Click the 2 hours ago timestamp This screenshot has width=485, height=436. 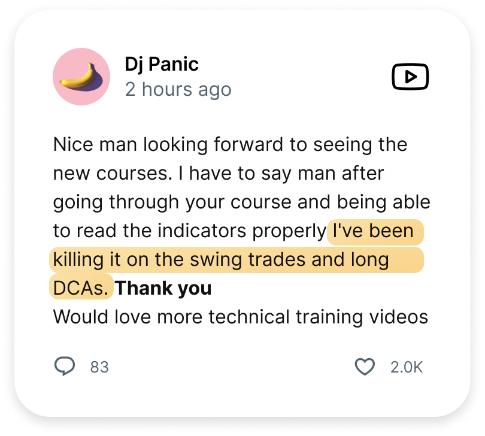click(178, 90)
